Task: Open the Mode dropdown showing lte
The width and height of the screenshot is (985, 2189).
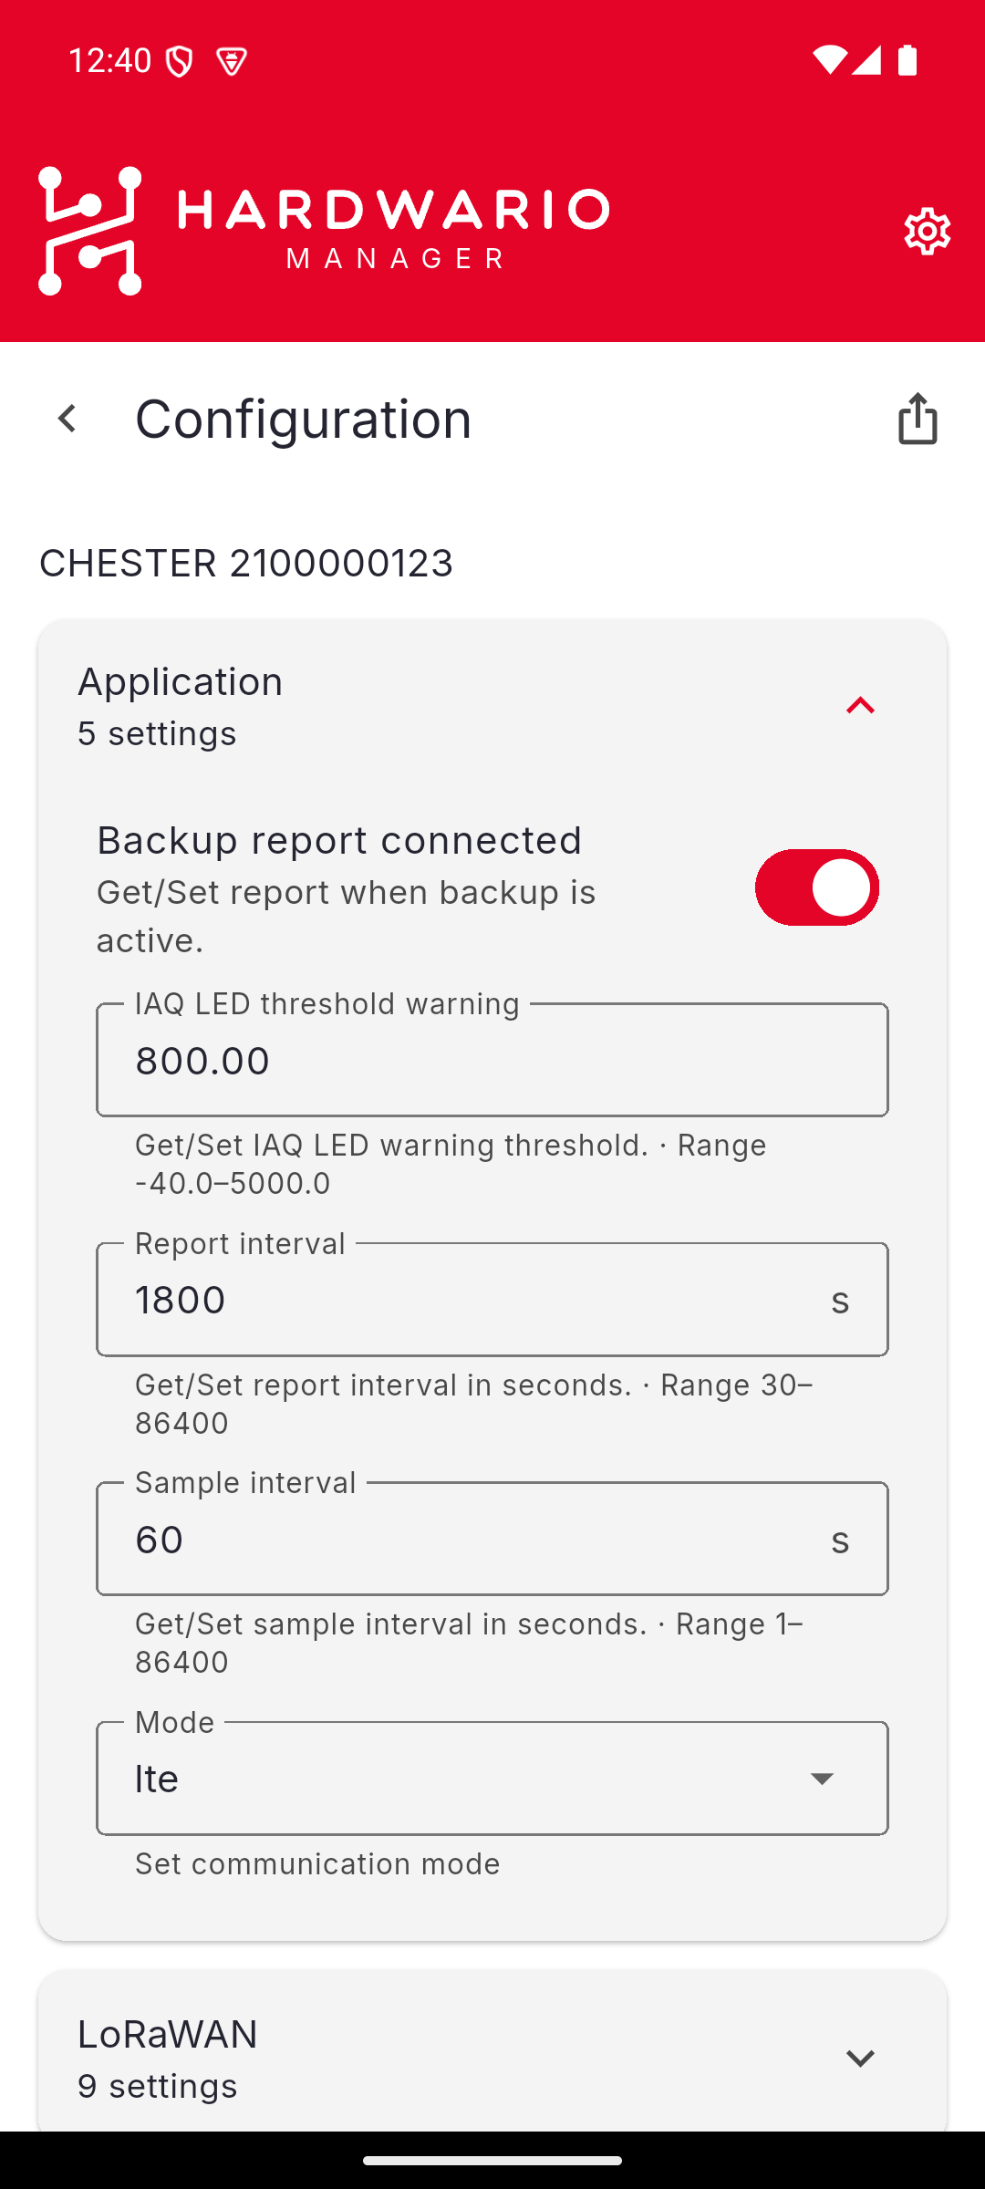Action: pyautogui.click(x=493, y=1778)
